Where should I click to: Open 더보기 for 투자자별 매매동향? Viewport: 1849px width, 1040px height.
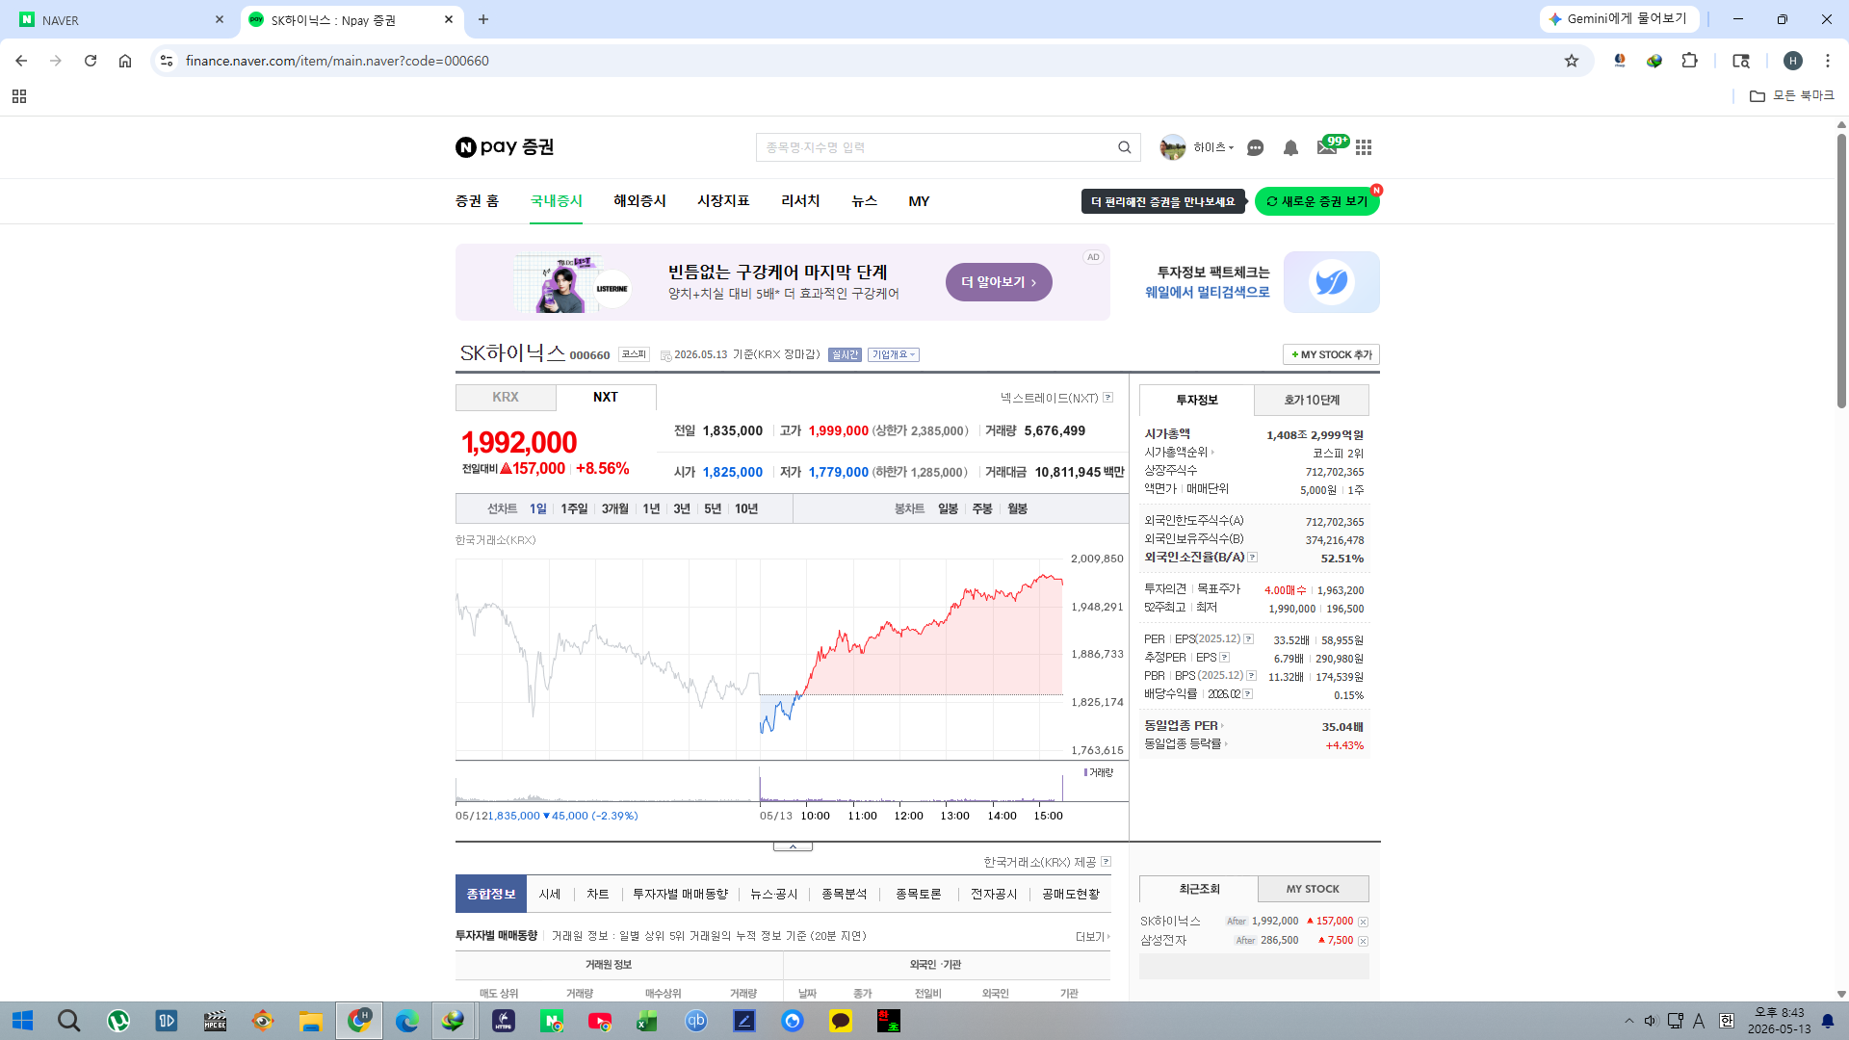point(1092,936)
